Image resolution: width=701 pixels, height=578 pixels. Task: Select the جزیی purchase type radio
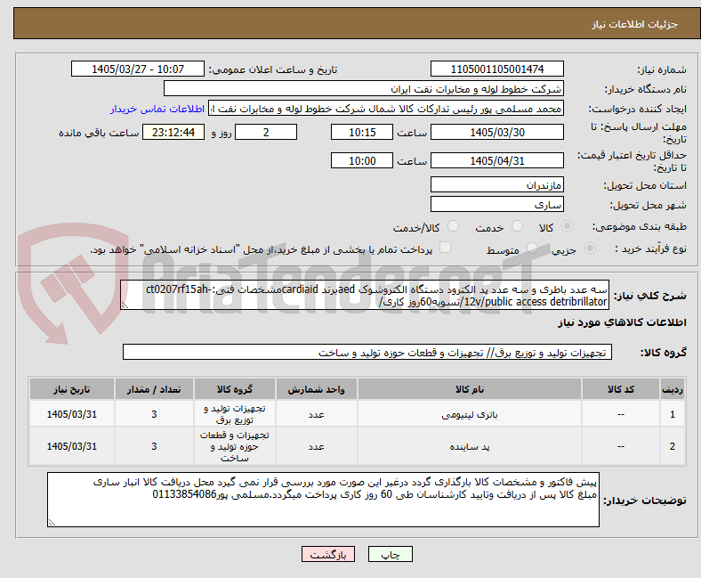coord(590,248)
